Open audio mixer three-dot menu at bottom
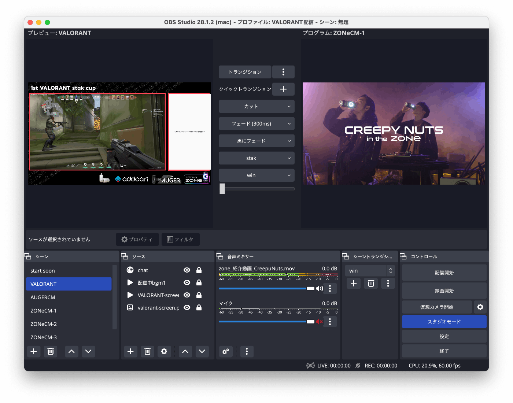This screenshot has width=513, height=403. 247,351
